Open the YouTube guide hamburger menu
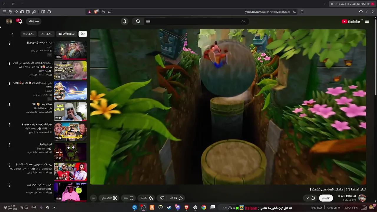This screenshot has width=377, height=212. pos(367,21)
